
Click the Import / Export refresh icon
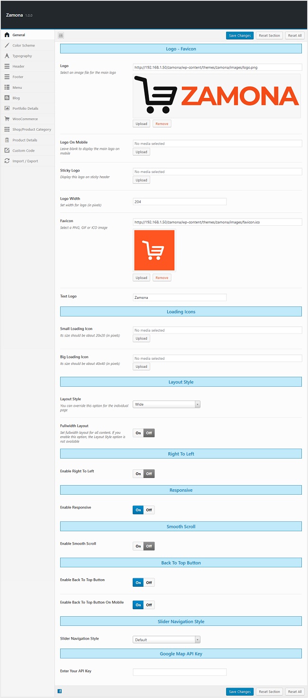click(x=7, y=161)
